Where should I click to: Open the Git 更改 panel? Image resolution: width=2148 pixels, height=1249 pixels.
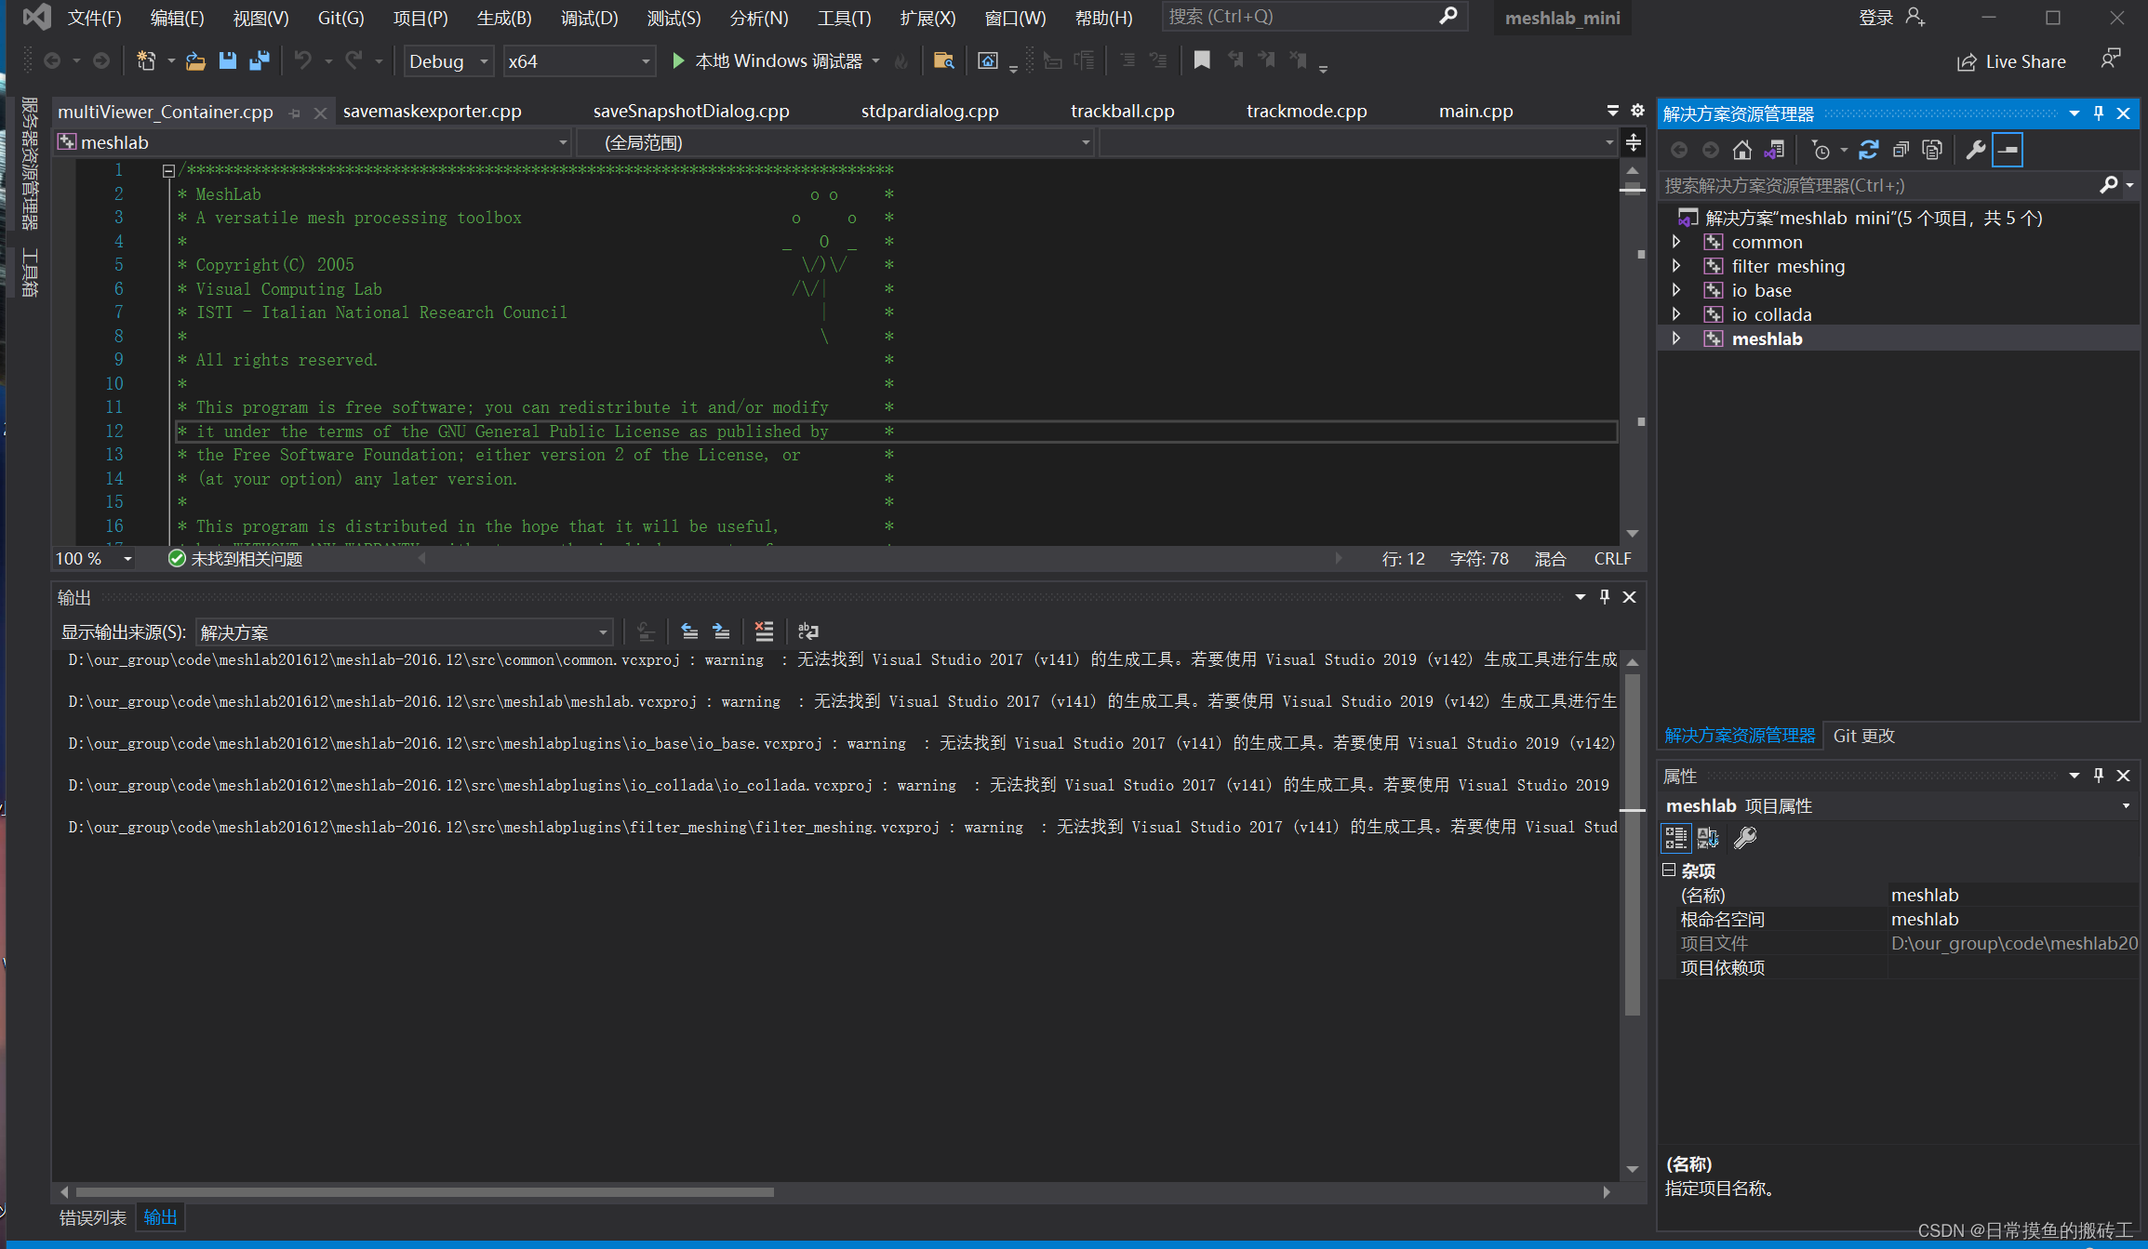pos(1863,735)
